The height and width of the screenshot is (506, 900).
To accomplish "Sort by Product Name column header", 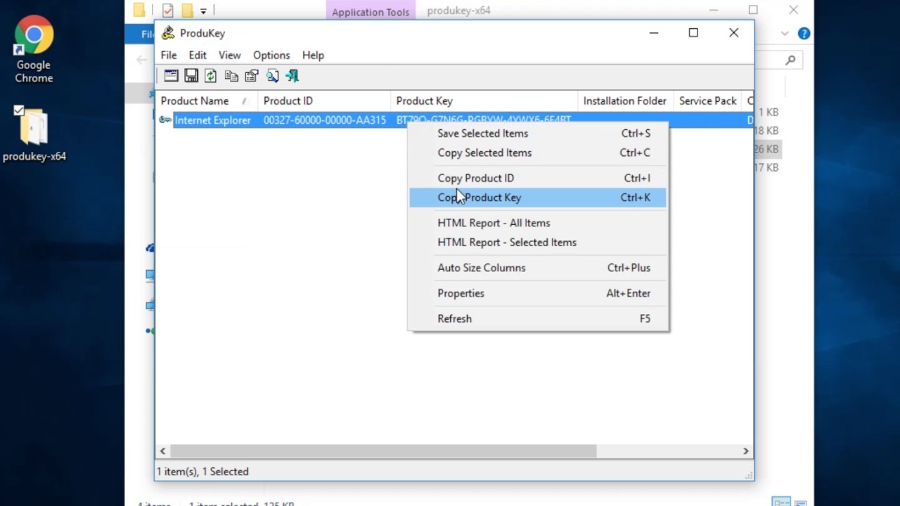I will [x=207, y=101].
